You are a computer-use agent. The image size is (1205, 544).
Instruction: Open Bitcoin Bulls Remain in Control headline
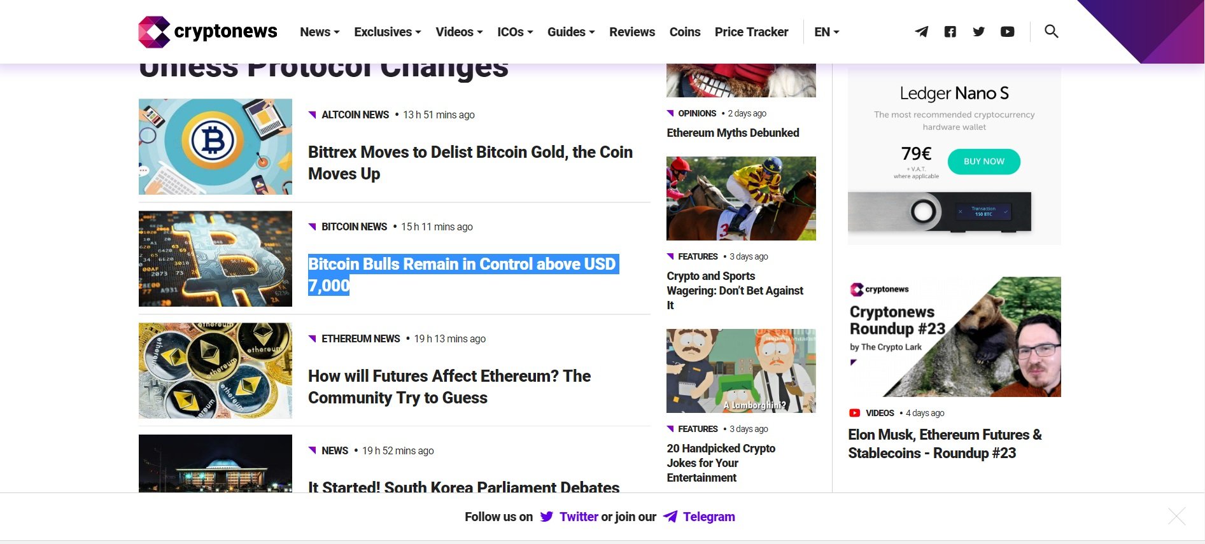tap(463, 275)
